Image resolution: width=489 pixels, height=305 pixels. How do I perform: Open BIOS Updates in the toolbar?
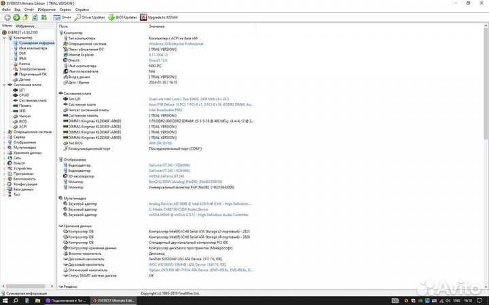[122, 18]
